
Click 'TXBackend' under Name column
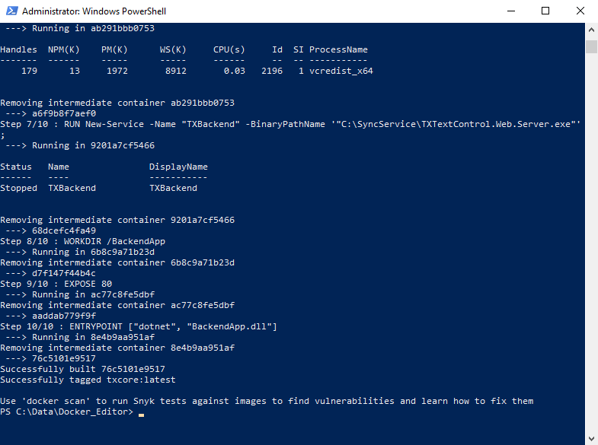(72, 188)
